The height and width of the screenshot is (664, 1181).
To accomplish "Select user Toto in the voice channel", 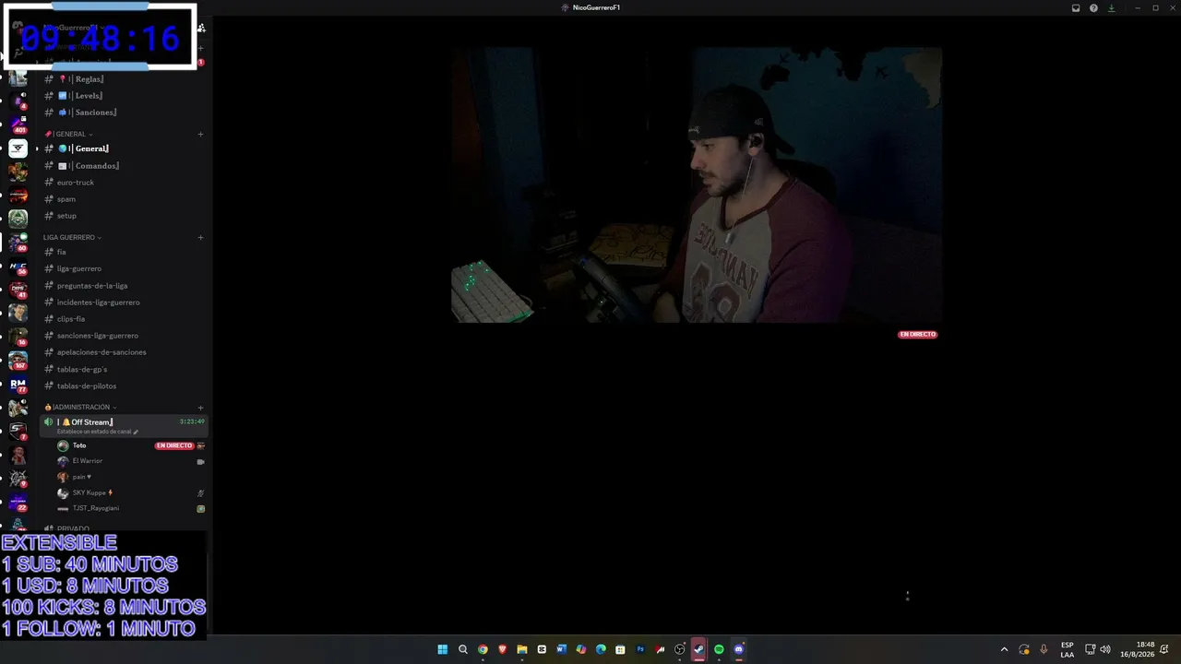I will pyautogui.click(x=131, y=445).
